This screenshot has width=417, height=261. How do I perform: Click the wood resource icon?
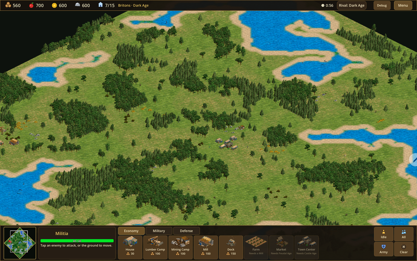click(x=8, y=5)
